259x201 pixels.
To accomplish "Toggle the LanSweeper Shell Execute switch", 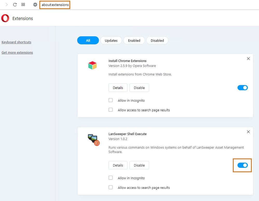I will (x=242, y=165).
